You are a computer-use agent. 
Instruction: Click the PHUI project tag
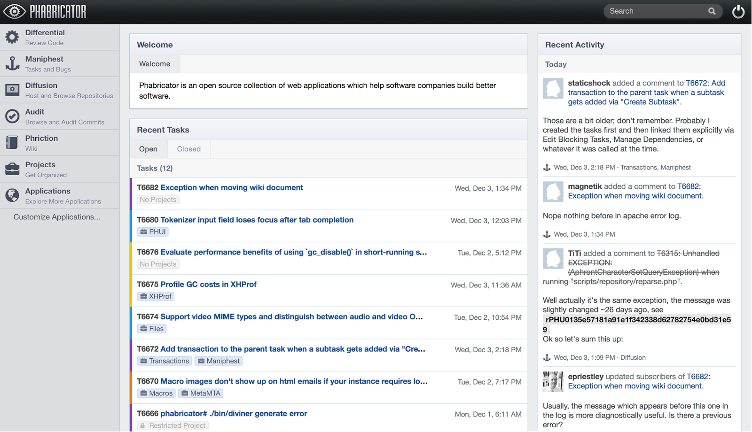(153, 232)
